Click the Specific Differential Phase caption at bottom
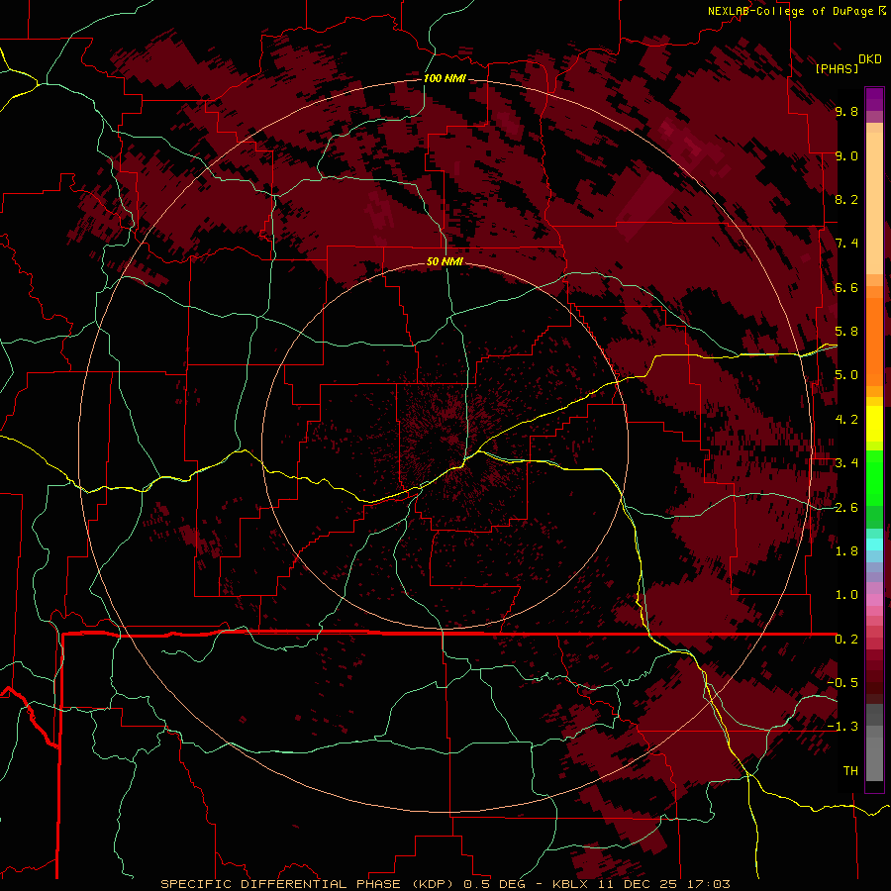This screenshot has height=891, width=891. click(x=445, y=884)
